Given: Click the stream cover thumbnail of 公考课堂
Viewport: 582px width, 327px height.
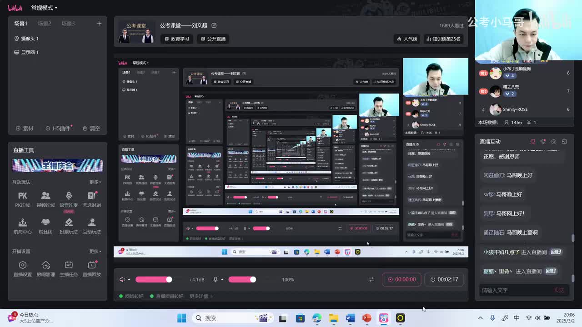Looking at the screenshot, I should click(x=136, y=32).
